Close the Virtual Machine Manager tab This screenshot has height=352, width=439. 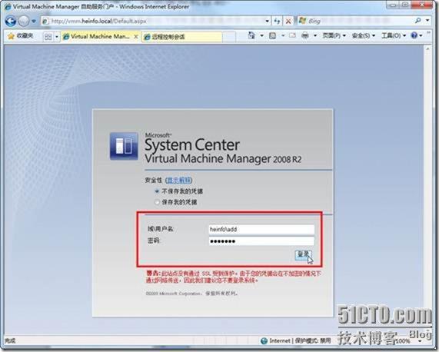(x=136, y=36)
